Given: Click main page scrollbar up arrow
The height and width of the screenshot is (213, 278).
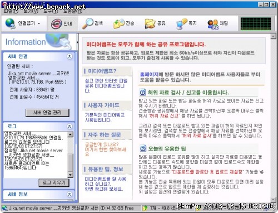Looking at the screenshot, I should [x=273, y=36].
